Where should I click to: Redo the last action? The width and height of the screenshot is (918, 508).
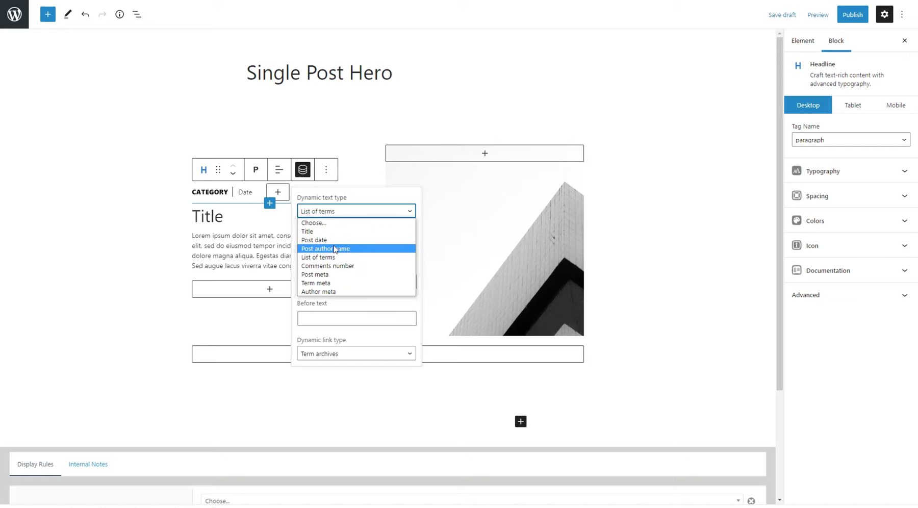(x=102, y=14)
